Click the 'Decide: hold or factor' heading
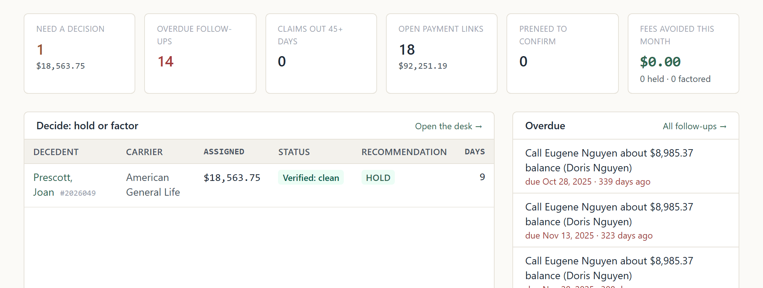Screen dimensions: 763x288 pyautogui.click(x=87, y=126)
